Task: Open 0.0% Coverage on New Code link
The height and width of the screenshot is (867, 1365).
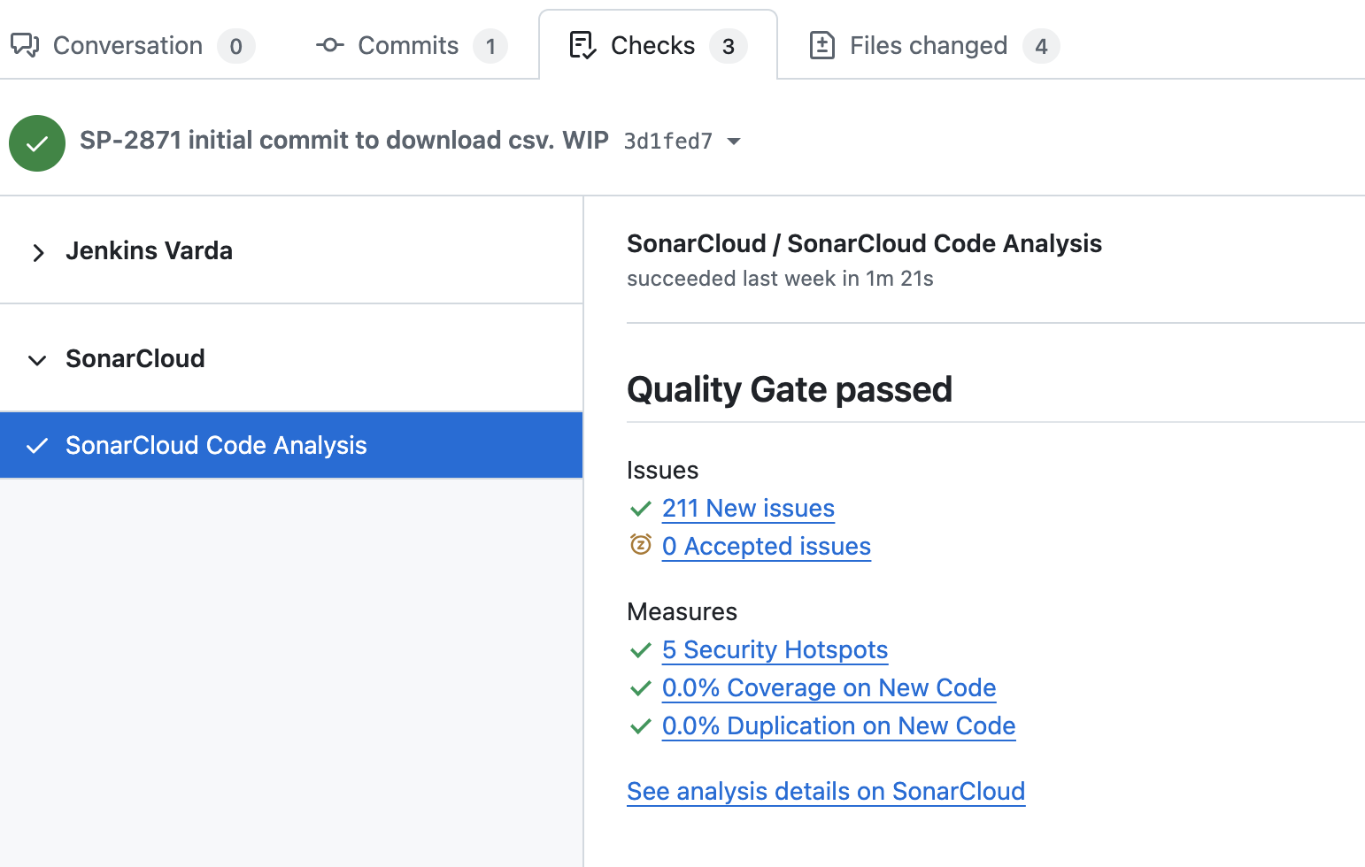Action: click(829, 687)
